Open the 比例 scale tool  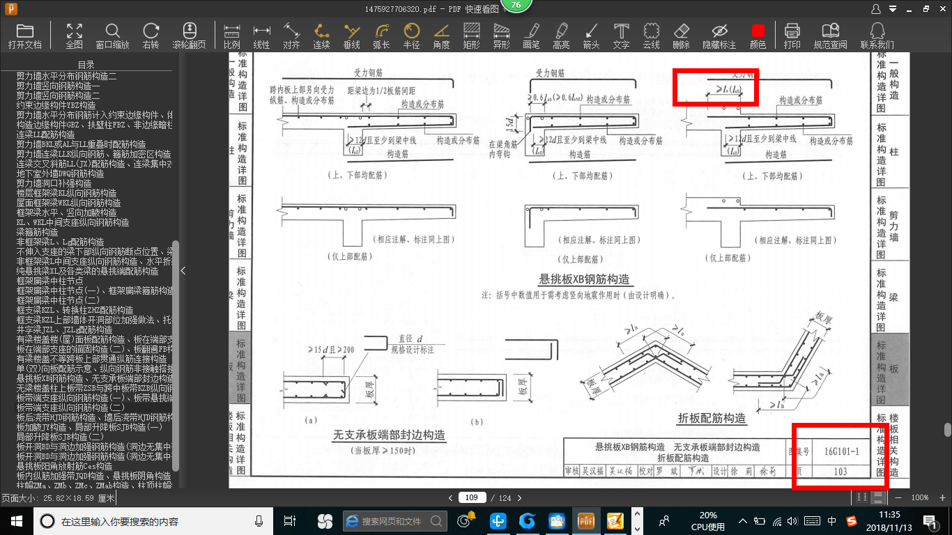coord(232,36)
